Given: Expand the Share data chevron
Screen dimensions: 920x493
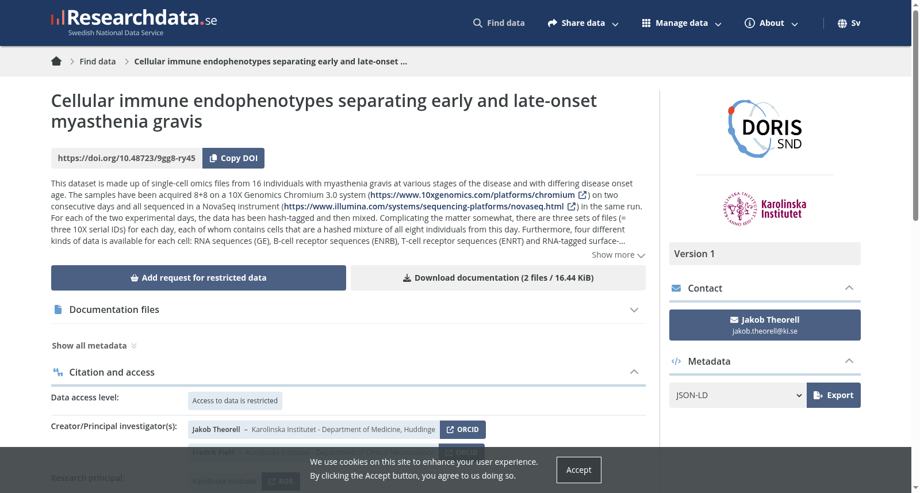Looking at the screenshot, I should [615, 24].
